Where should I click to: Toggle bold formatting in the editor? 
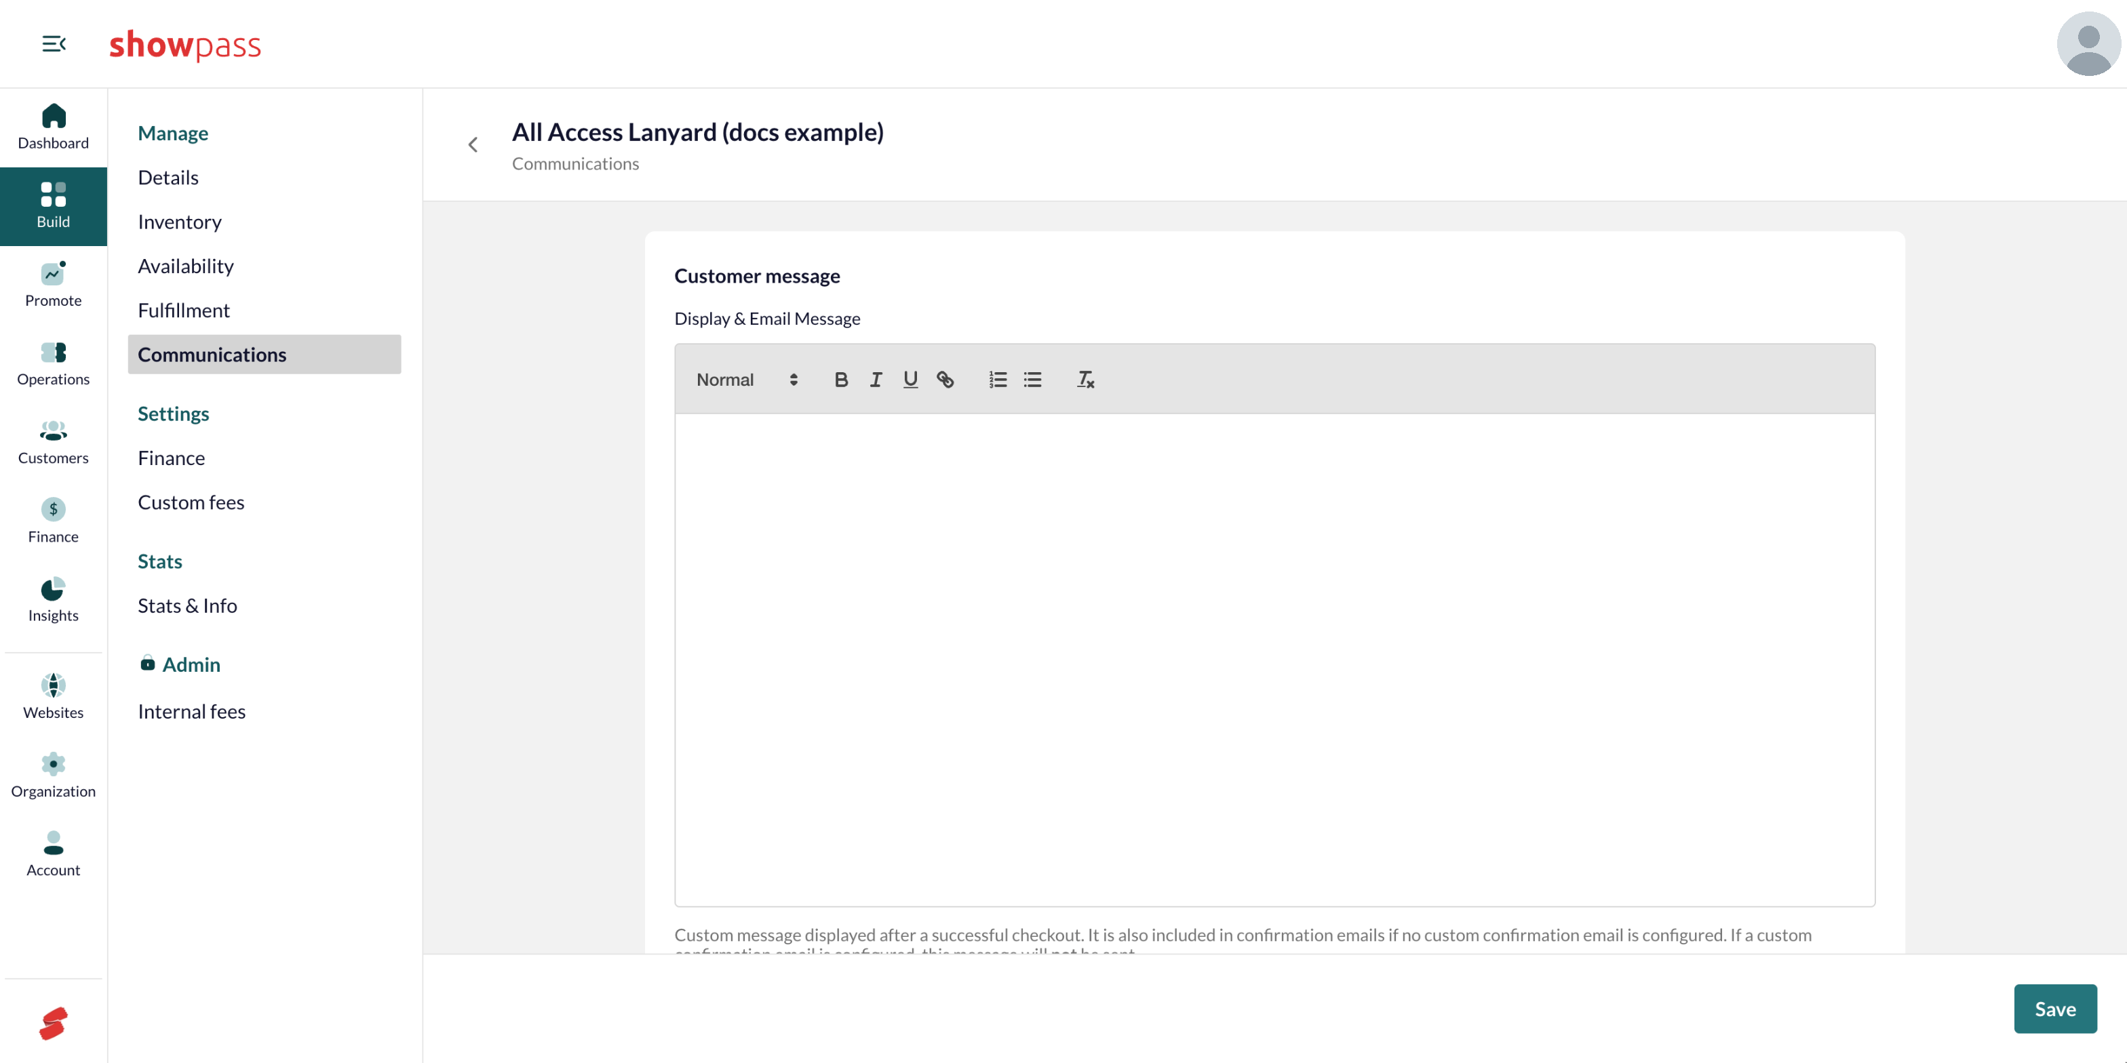pos(842,380)
